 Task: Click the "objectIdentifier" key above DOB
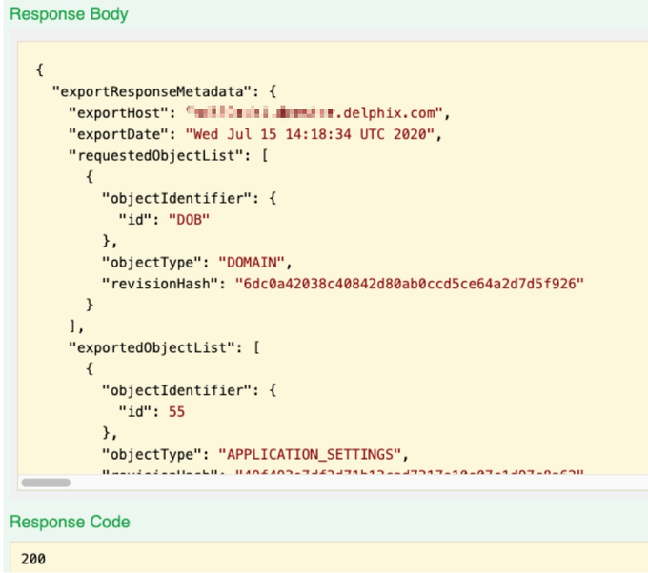tap(176, 198)
